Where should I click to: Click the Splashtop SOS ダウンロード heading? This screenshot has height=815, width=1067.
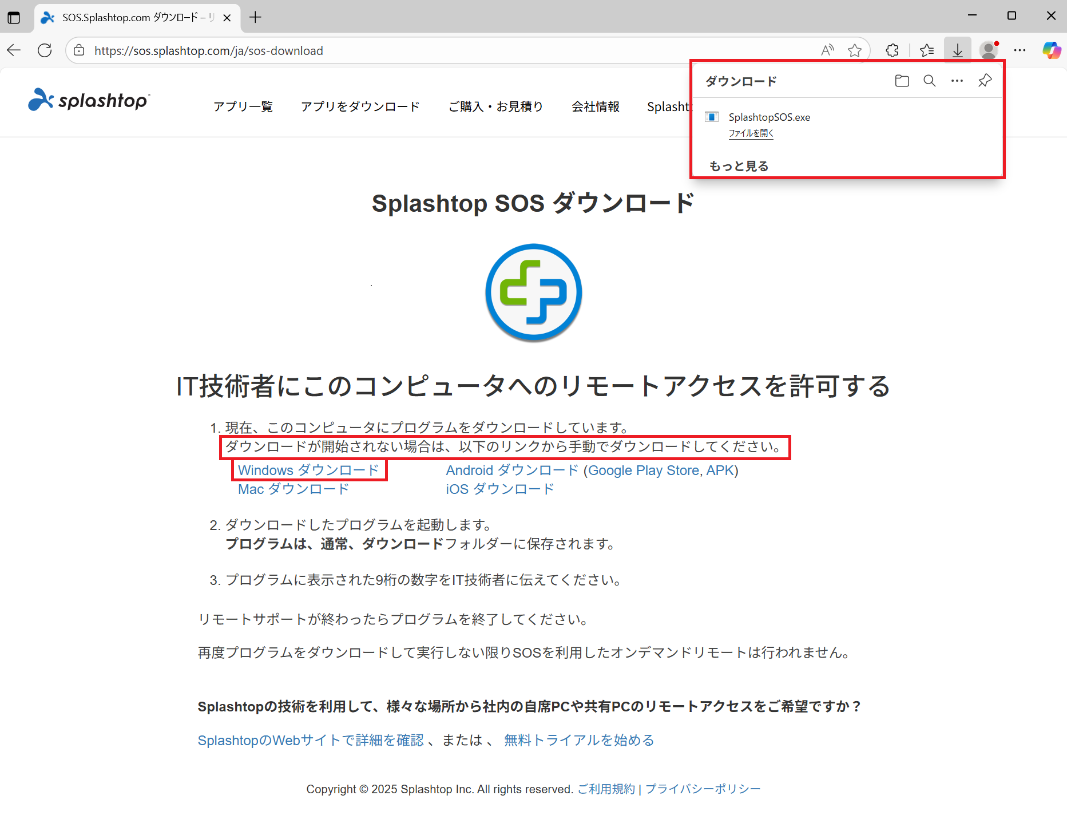(534, 203)
